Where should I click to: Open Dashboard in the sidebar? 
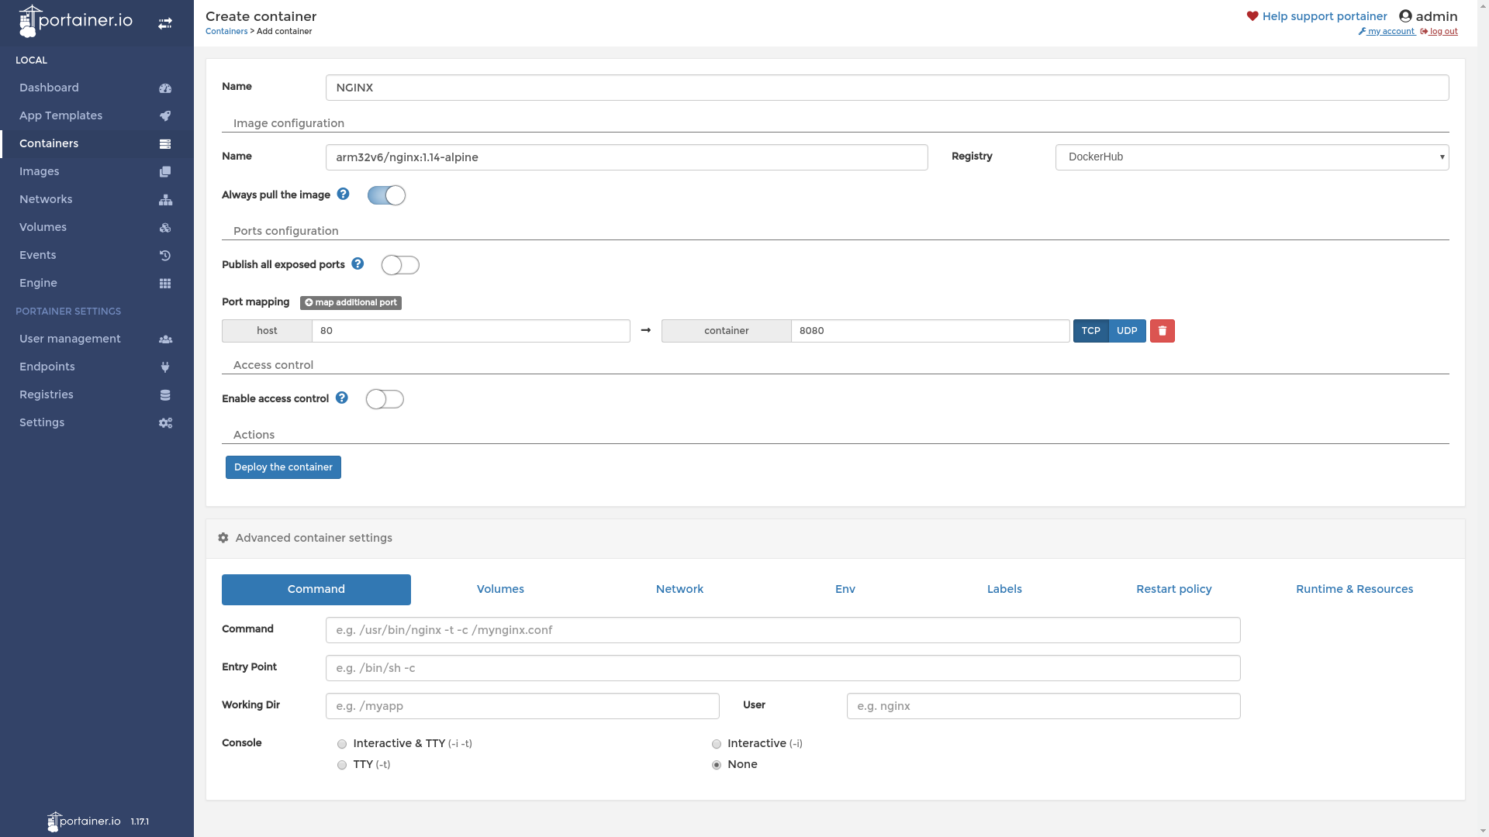pyautogui.click(x=97, y=88)
